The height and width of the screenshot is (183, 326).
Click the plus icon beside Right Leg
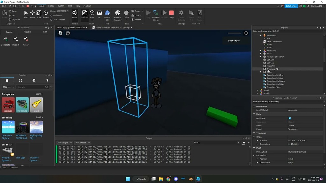pos(277,69)
